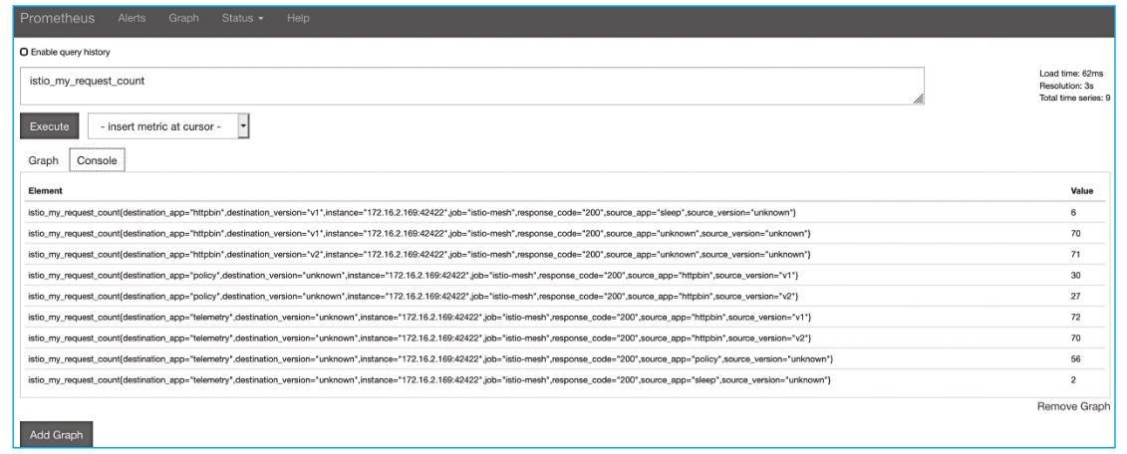Click Remove Graph link

click(x=1072, y=406)
